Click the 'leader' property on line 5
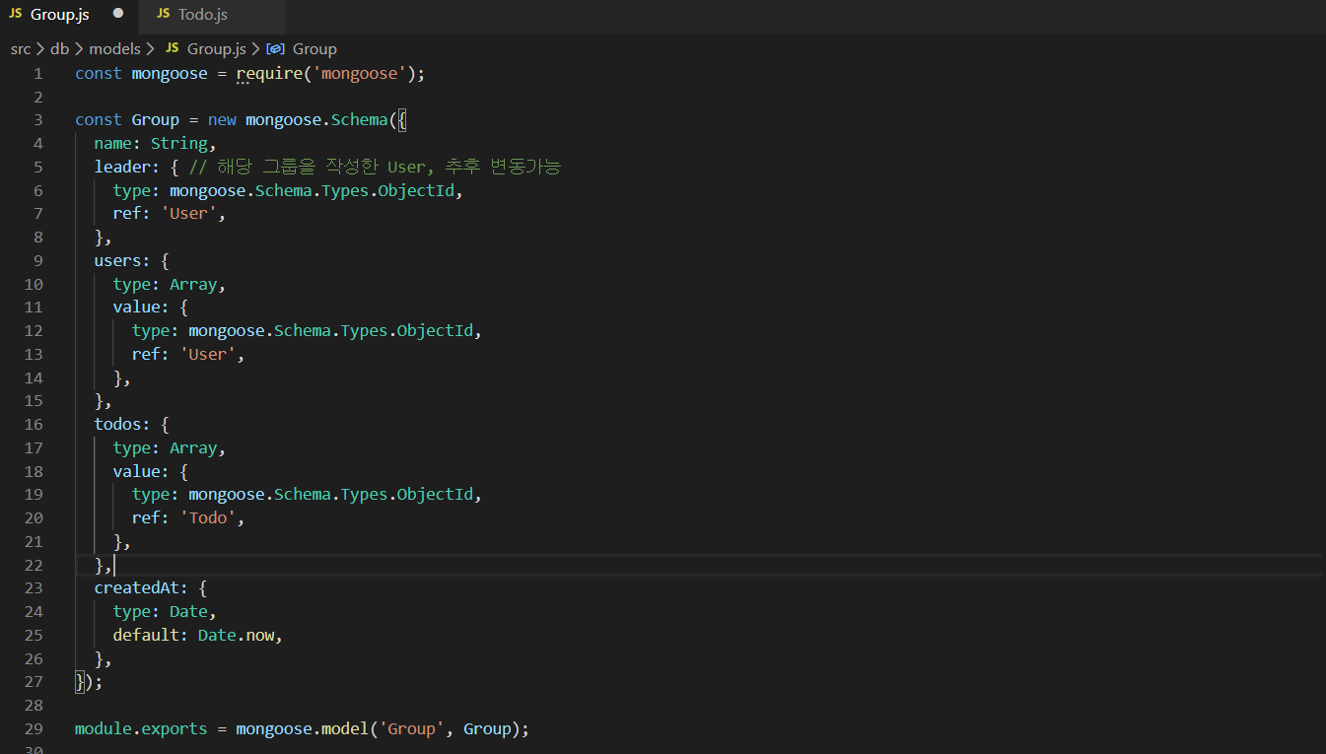Screen dimensions: 1326x754 pyautogui.click(x=122, y=167)
